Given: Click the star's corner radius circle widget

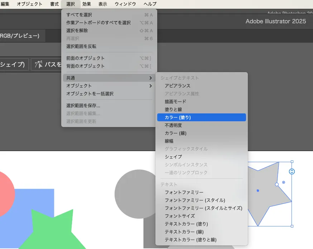Looking at the screenshot, I should click(284, 182).
